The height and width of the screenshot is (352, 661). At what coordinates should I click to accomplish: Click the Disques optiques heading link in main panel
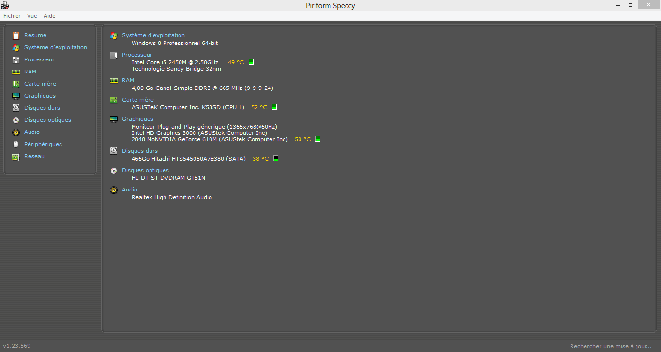[145, 170]
